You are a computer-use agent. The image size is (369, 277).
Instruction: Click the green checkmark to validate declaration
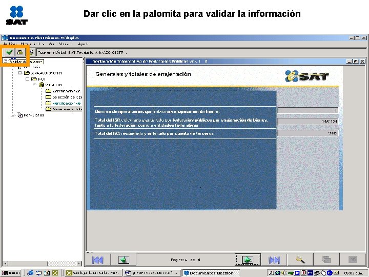(9, 52)
